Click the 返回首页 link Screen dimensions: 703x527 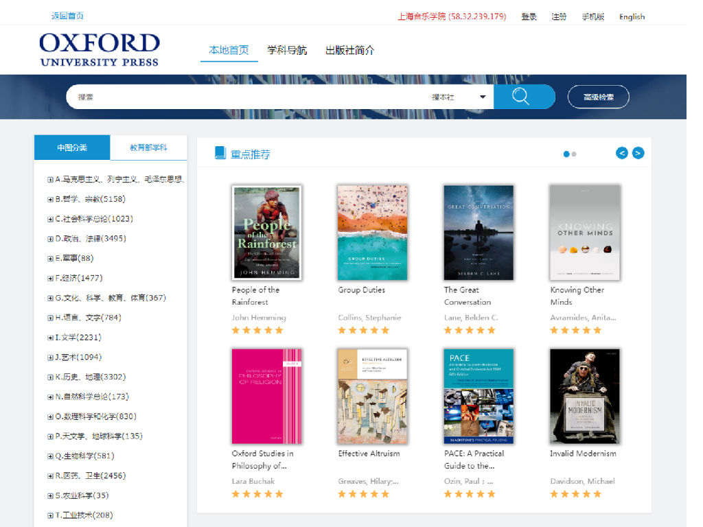67,16
